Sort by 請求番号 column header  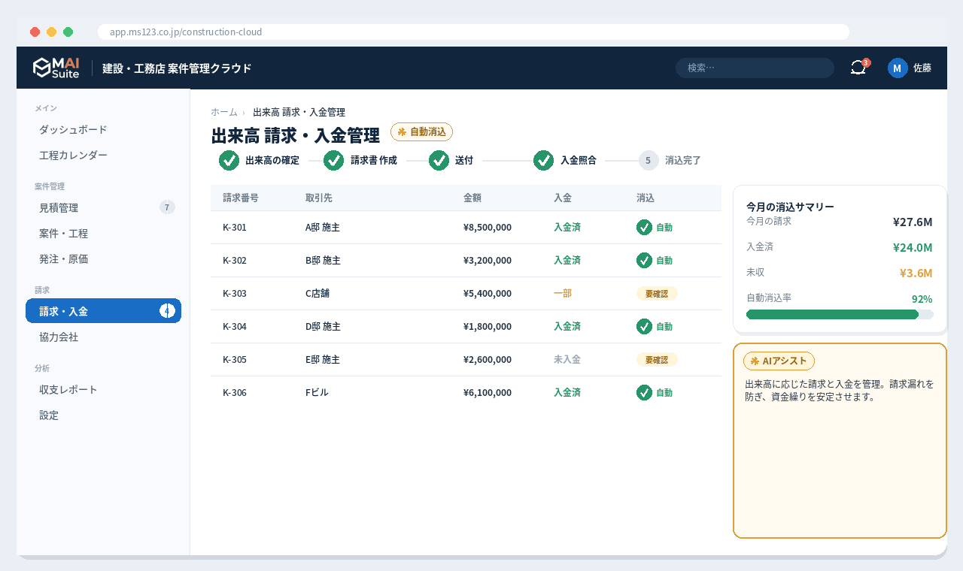pos(241,198)
